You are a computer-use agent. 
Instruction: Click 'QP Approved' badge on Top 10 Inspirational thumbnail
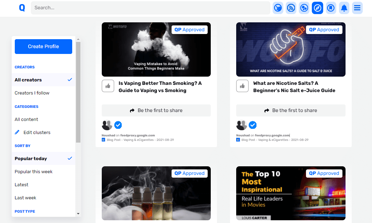[324, 173]
